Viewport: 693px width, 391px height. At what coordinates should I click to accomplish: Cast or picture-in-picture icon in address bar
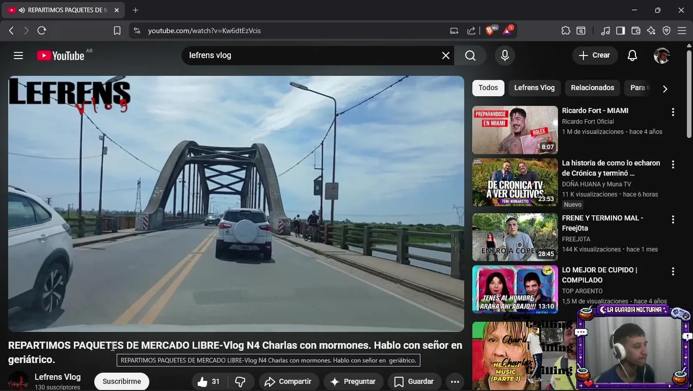[454, 31]
